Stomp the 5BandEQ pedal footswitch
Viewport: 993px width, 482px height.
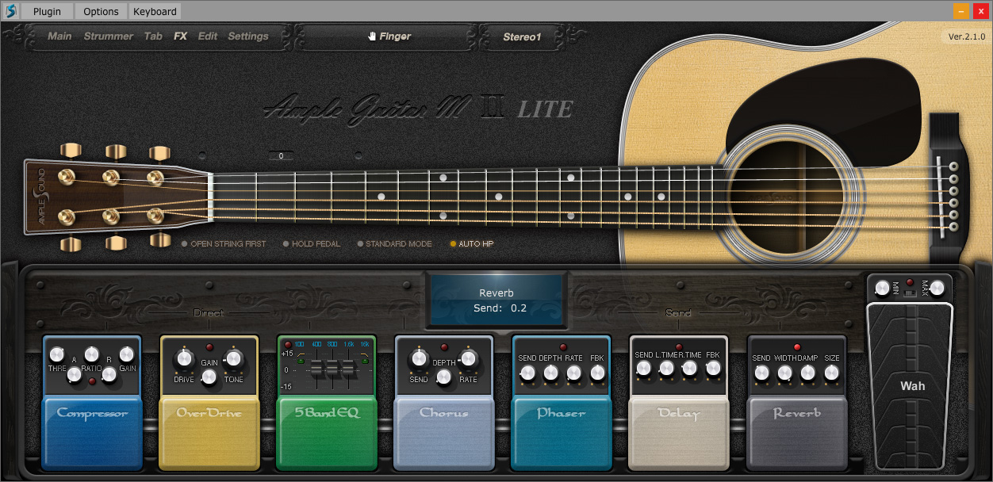pos(327,432)
